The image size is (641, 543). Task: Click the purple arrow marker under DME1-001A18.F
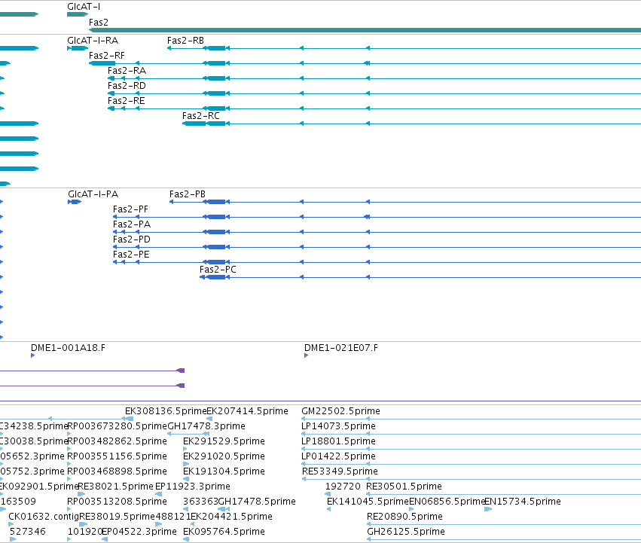32,355
